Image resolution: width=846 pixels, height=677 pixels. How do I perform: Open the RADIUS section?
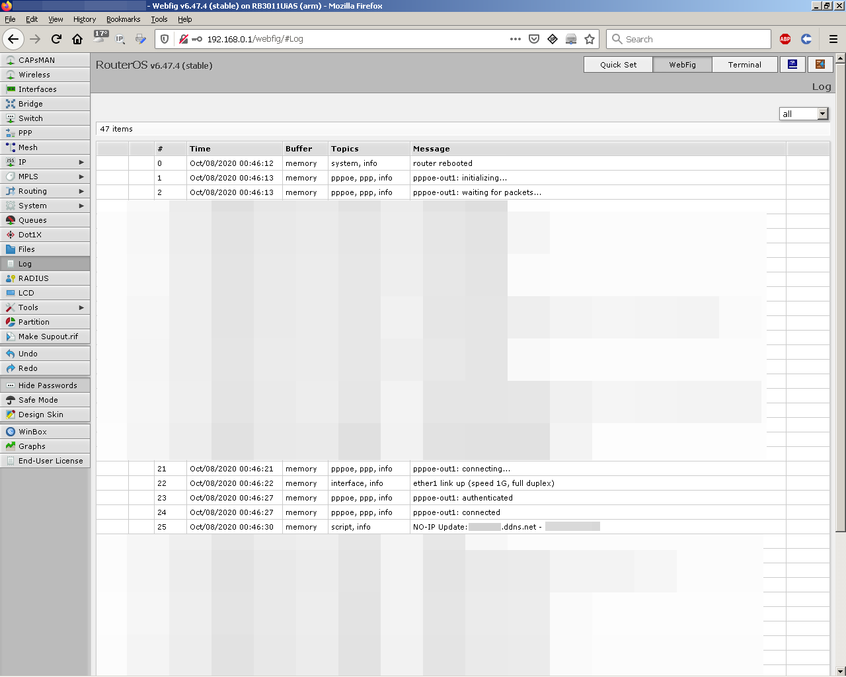(45, 278)
